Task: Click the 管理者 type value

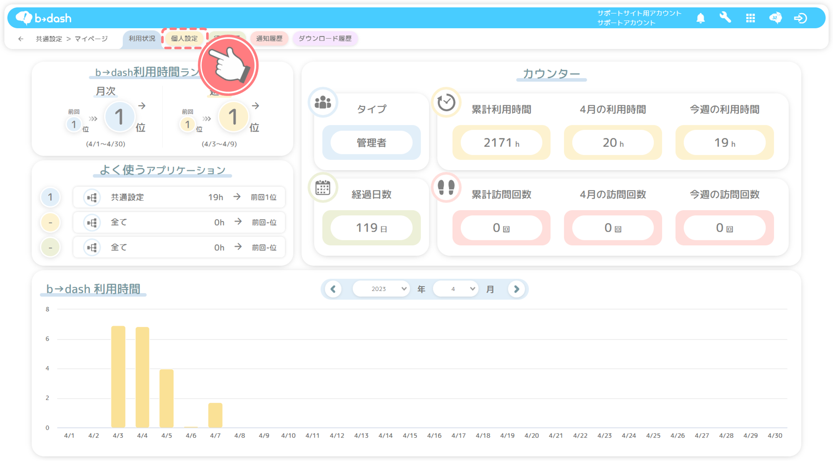Action: tap(372, 143)
